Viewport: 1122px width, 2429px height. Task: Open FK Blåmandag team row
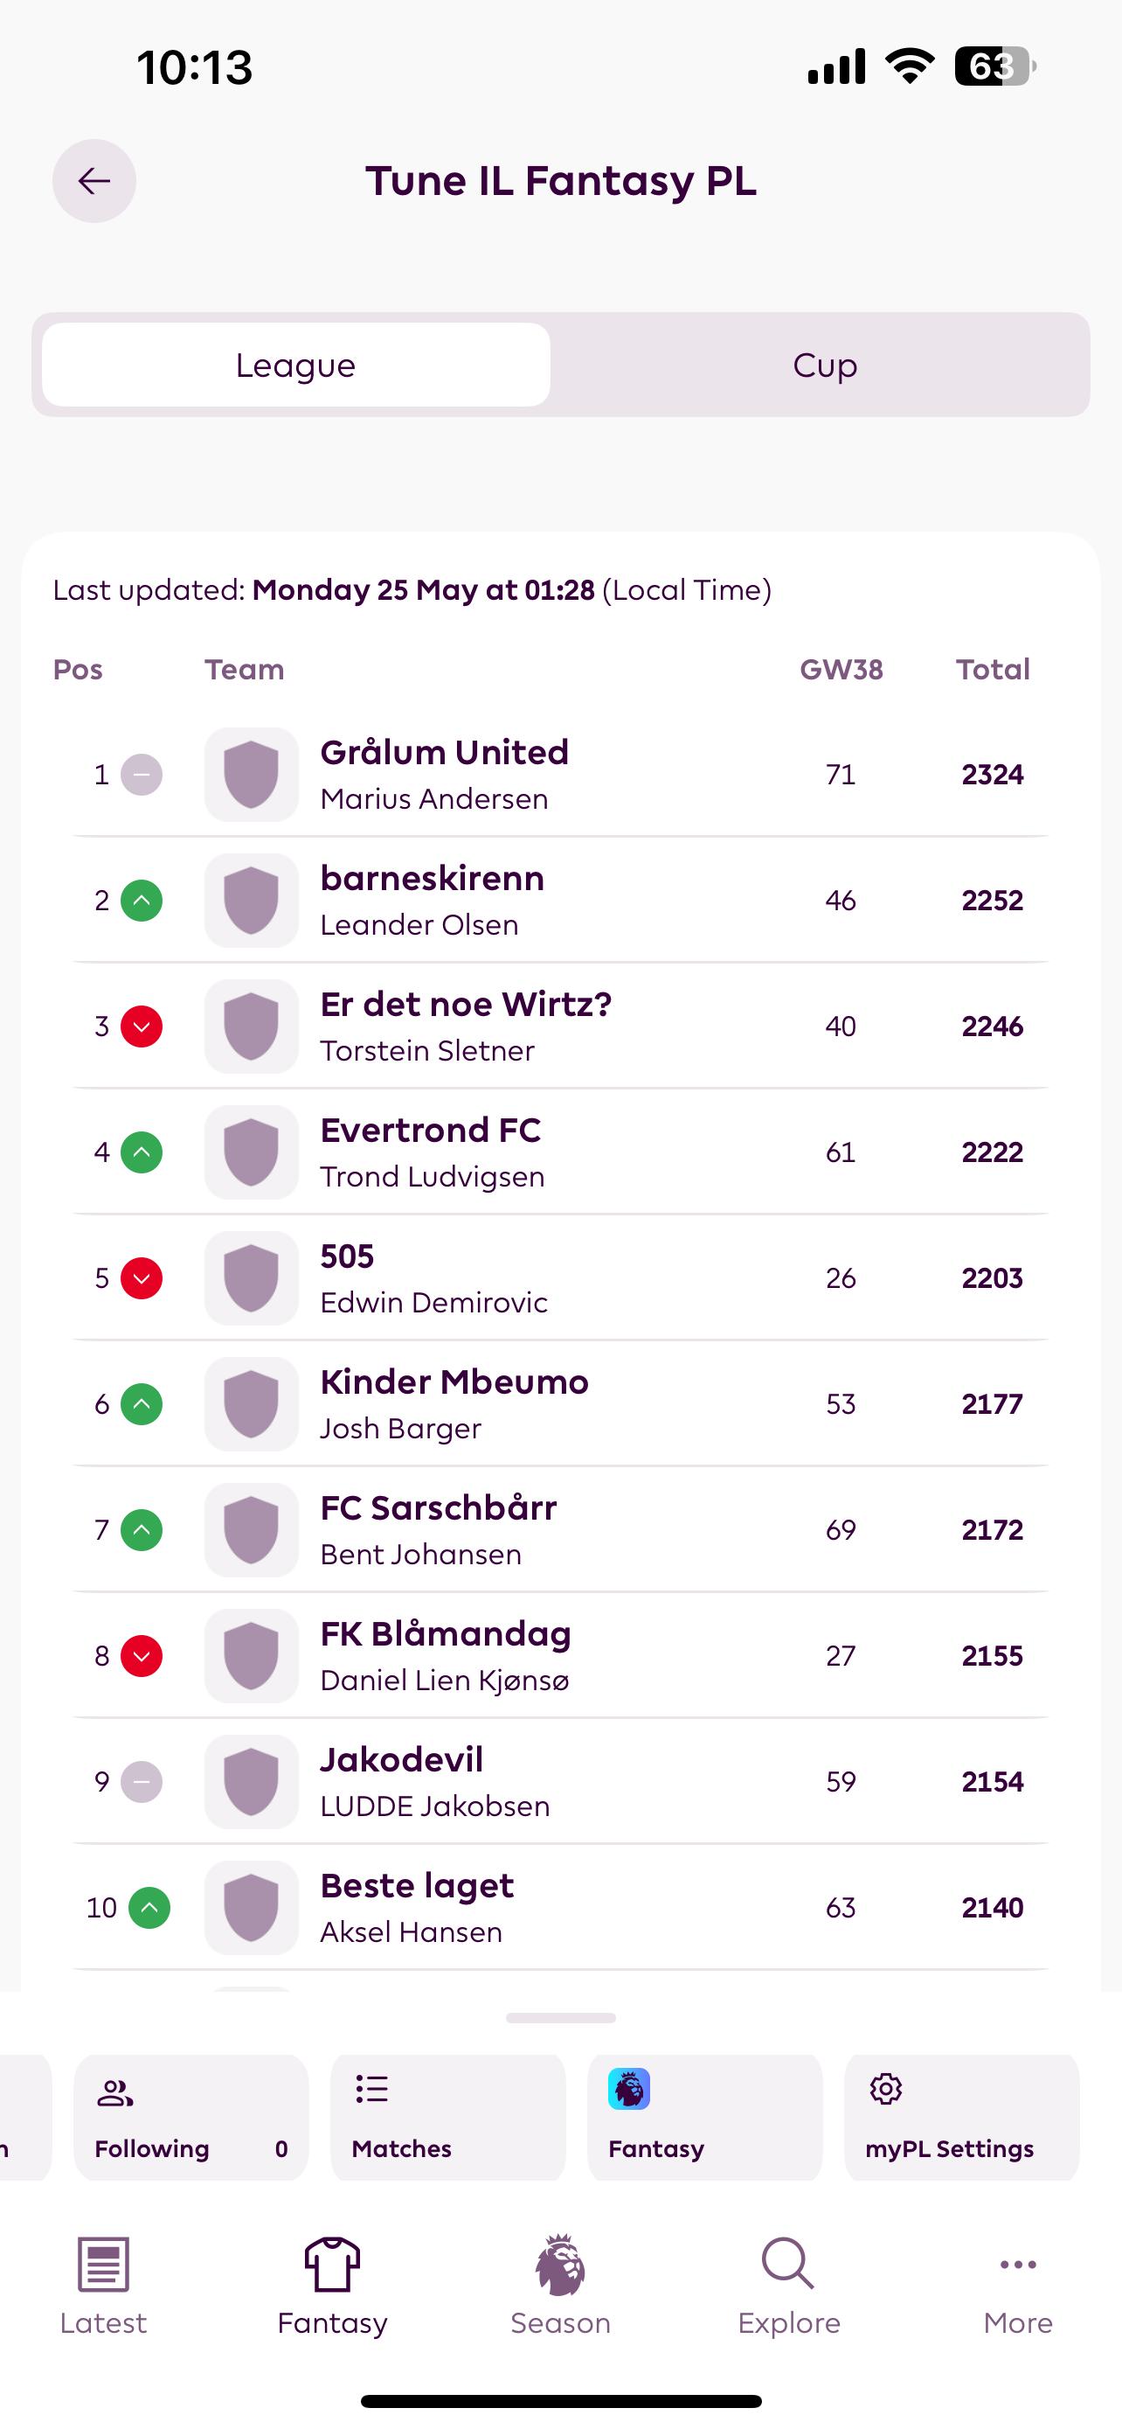click(560, 1656)
